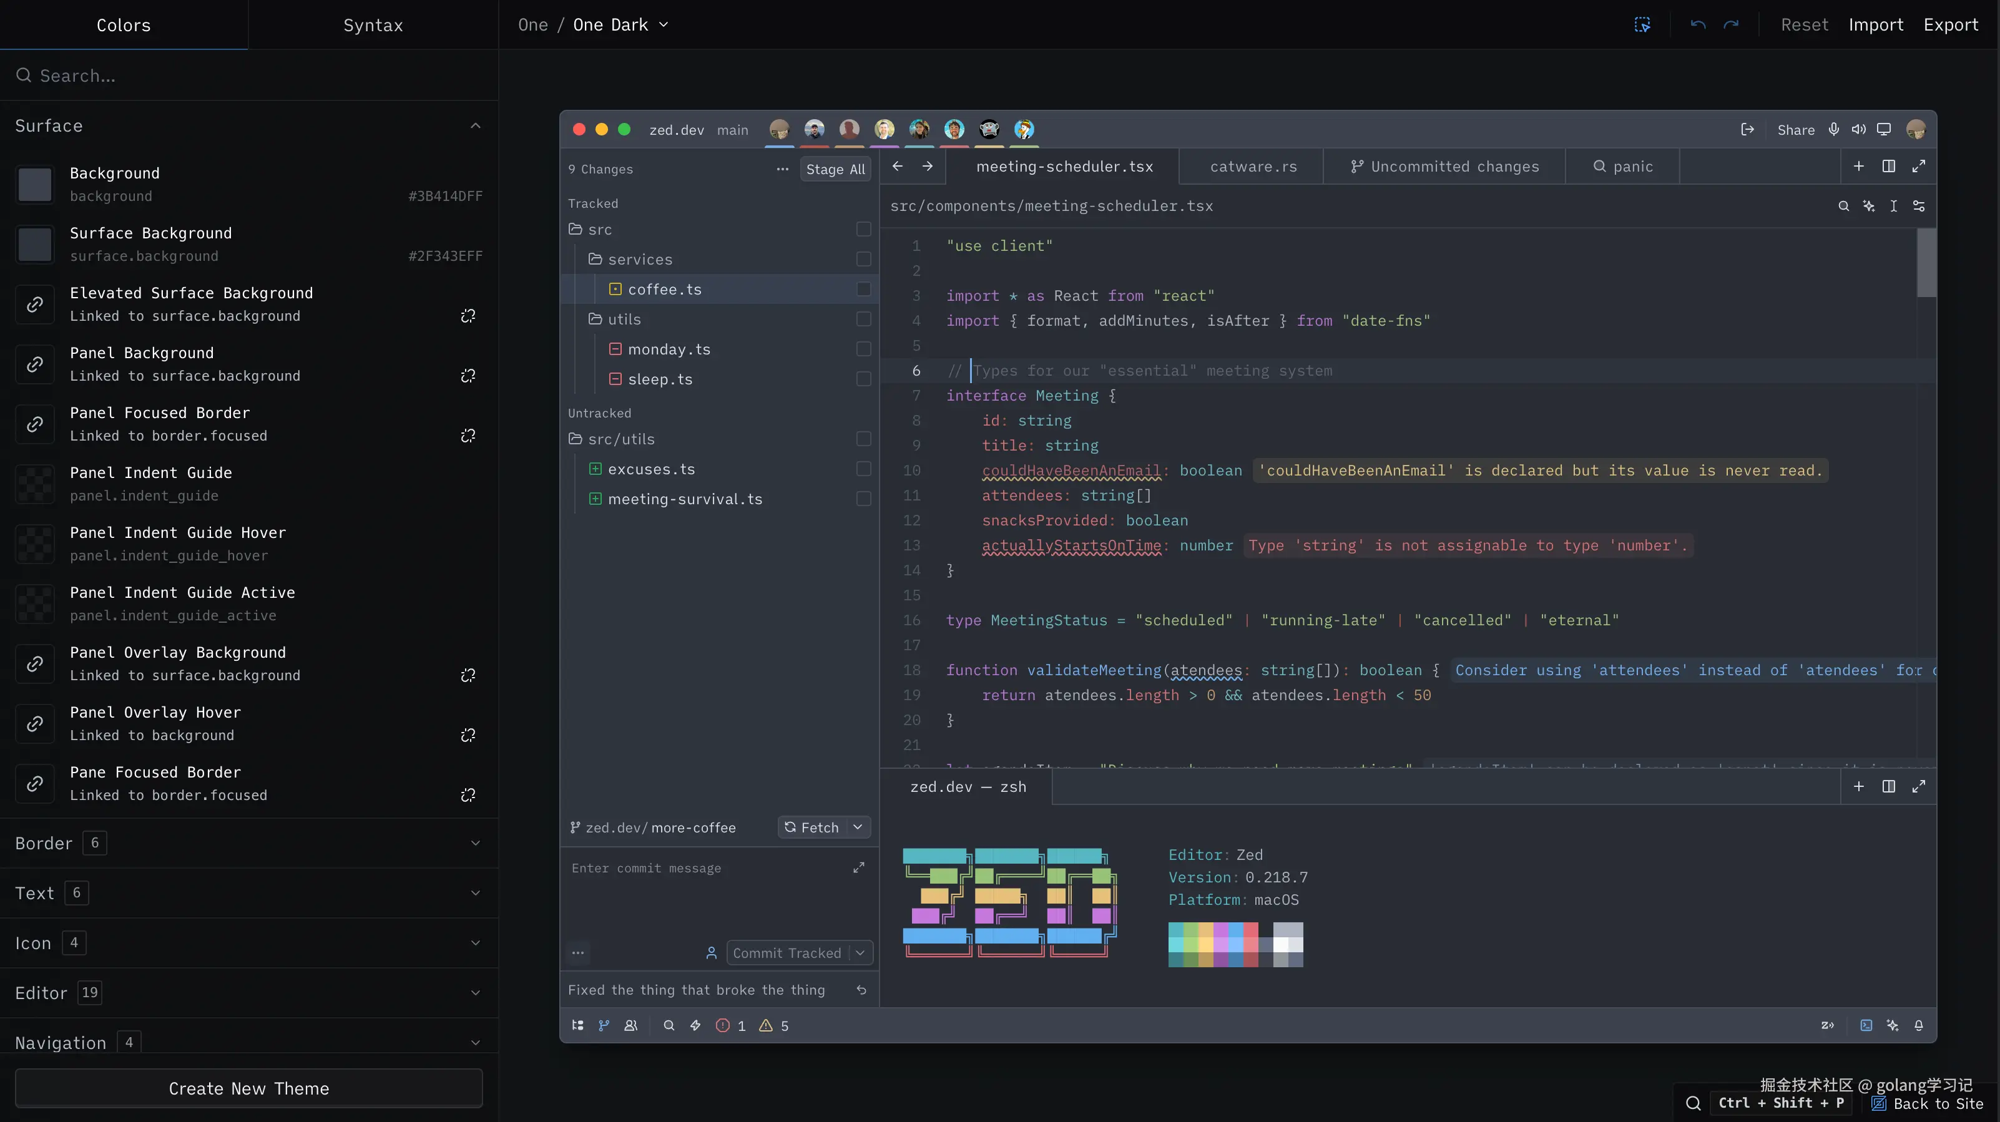Click the split pane icon in tab bar
The width and height of the screenshot is (2000, 1122).
point(1888,167)
